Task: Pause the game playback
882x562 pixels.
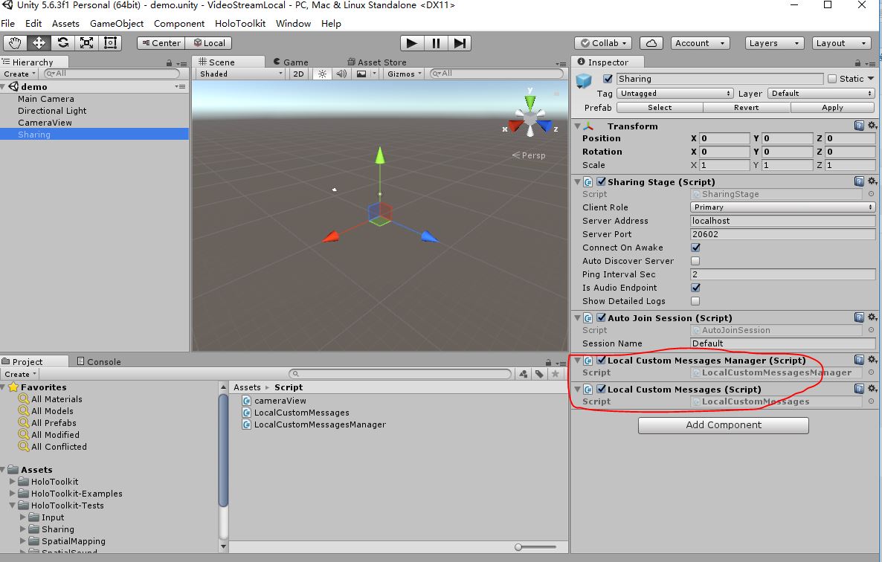Action: 436,43
